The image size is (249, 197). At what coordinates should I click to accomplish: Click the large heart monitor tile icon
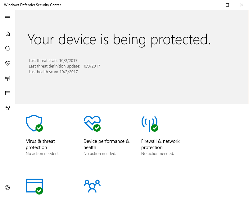point(92,123)
